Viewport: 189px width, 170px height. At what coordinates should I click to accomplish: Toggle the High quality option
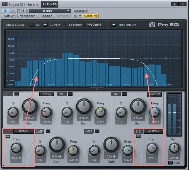(x=114, y=25)
